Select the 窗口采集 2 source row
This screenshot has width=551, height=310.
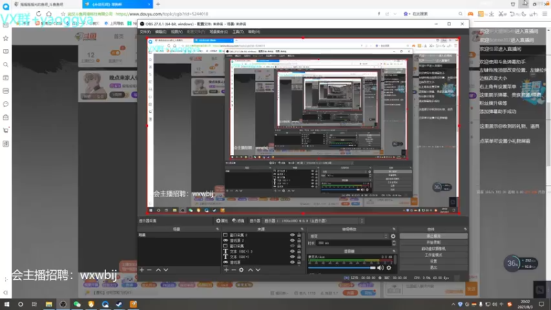tap(262, 235)
